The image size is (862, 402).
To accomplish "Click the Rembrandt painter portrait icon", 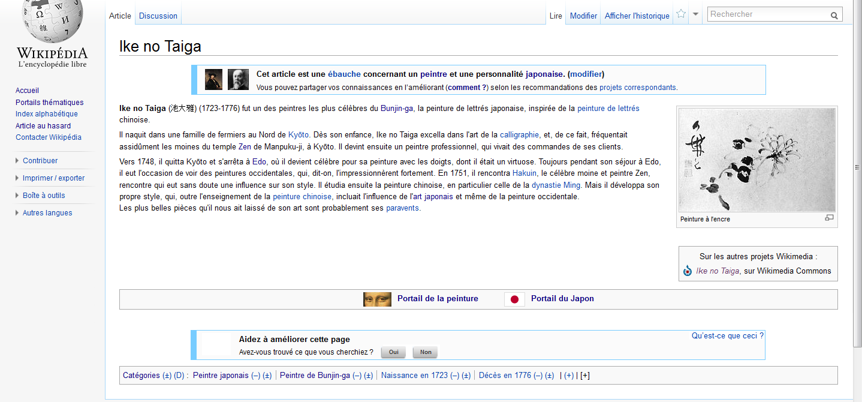I will coord(214,79).
